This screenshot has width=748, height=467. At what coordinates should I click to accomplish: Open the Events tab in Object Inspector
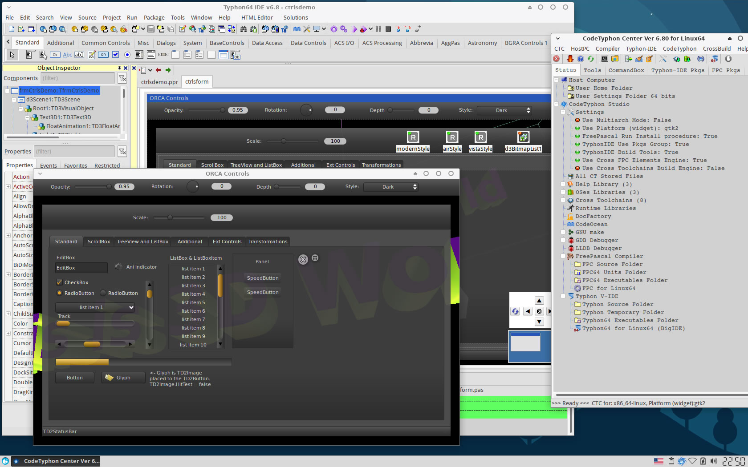click(x=49, y=165)
